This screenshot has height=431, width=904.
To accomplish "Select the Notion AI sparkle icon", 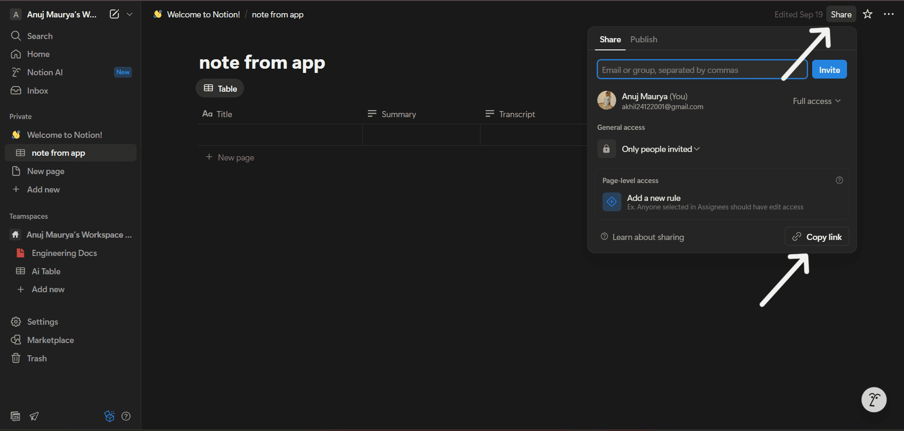I will point(16,72).
